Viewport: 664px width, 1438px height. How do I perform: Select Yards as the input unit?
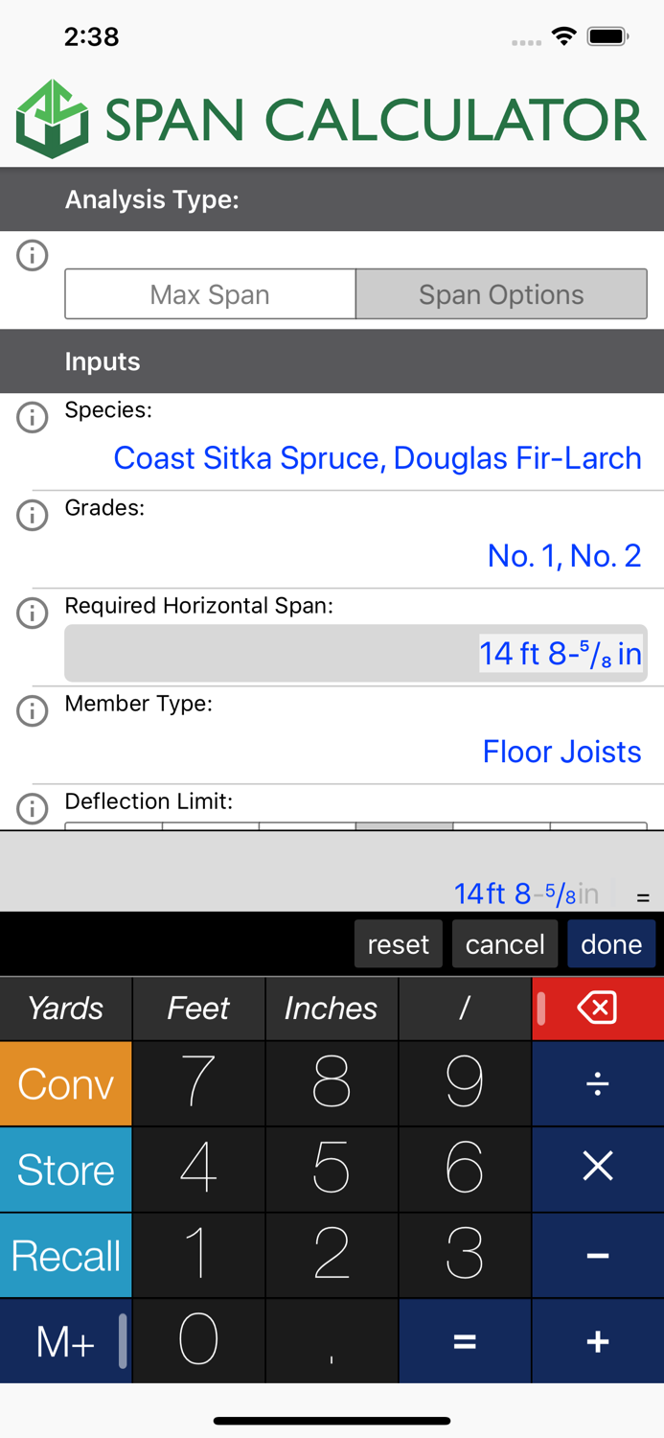click(65, 1008)
